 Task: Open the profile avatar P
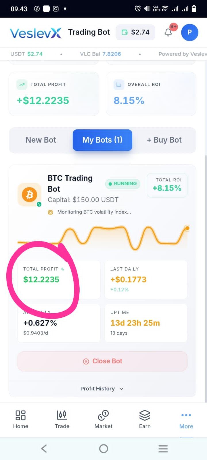(x=190, y=32)
